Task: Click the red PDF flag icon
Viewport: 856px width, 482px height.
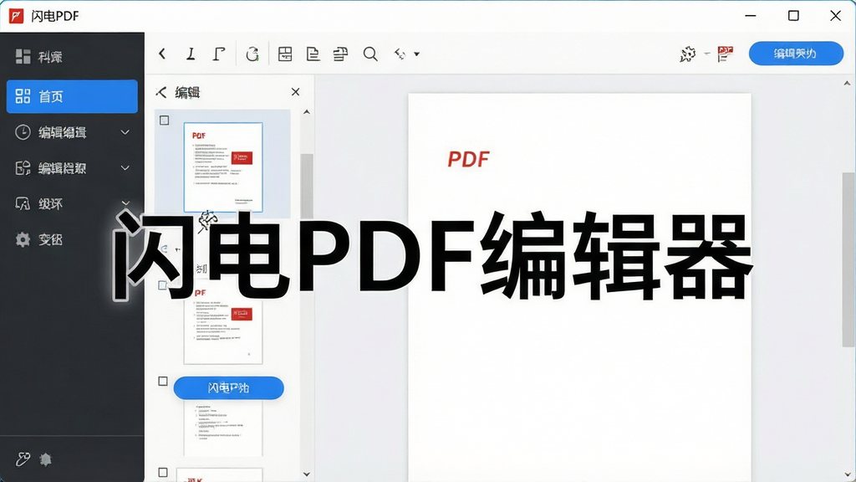Action: point(725,54)
